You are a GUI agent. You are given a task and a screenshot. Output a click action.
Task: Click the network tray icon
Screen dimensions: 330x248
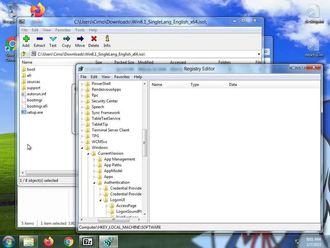coord(297,242)
